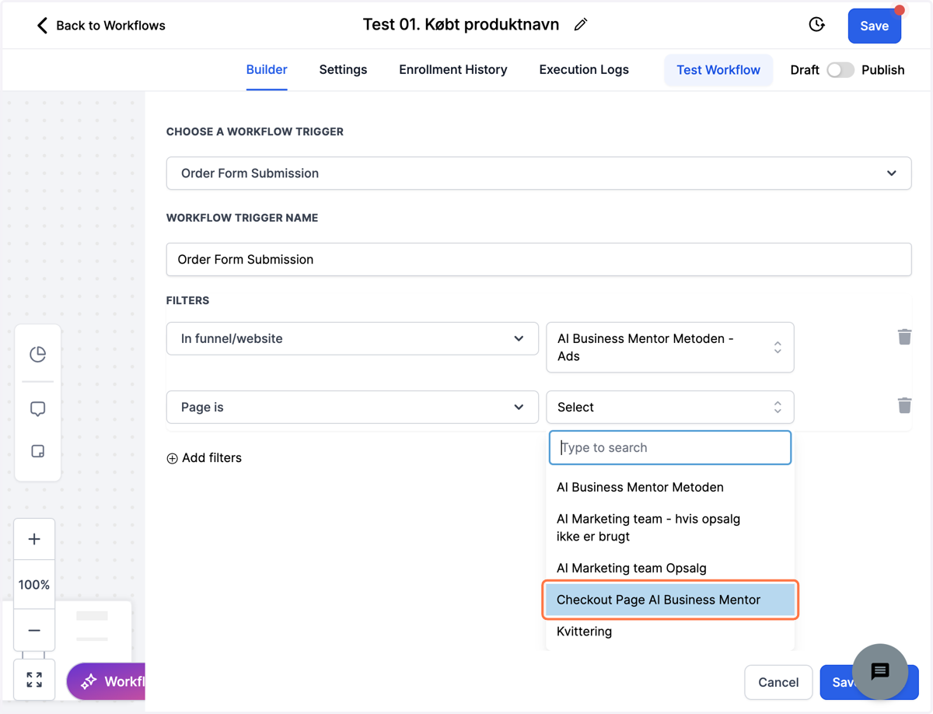Image resolution: width=933 pixels, height=714 pixels.
Task: Open the chat support bubble
Action: pyautogui.click(x=880, y=671)
